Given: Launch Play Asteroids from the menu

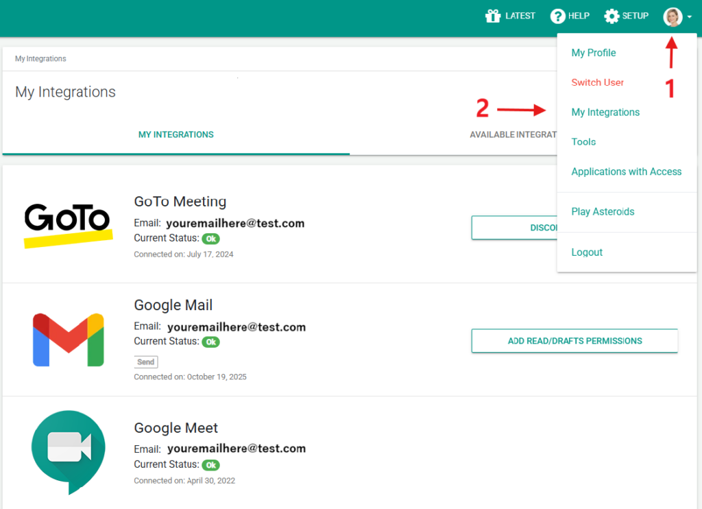Looking at the screenshot, I should 603,211.
